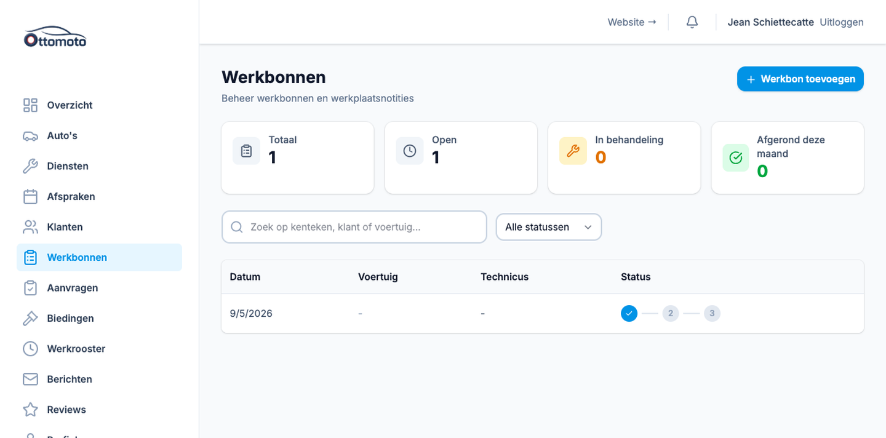Open Afspraken in sidebar
Screen dimensions: 886x438
click(x=99, y=197)
